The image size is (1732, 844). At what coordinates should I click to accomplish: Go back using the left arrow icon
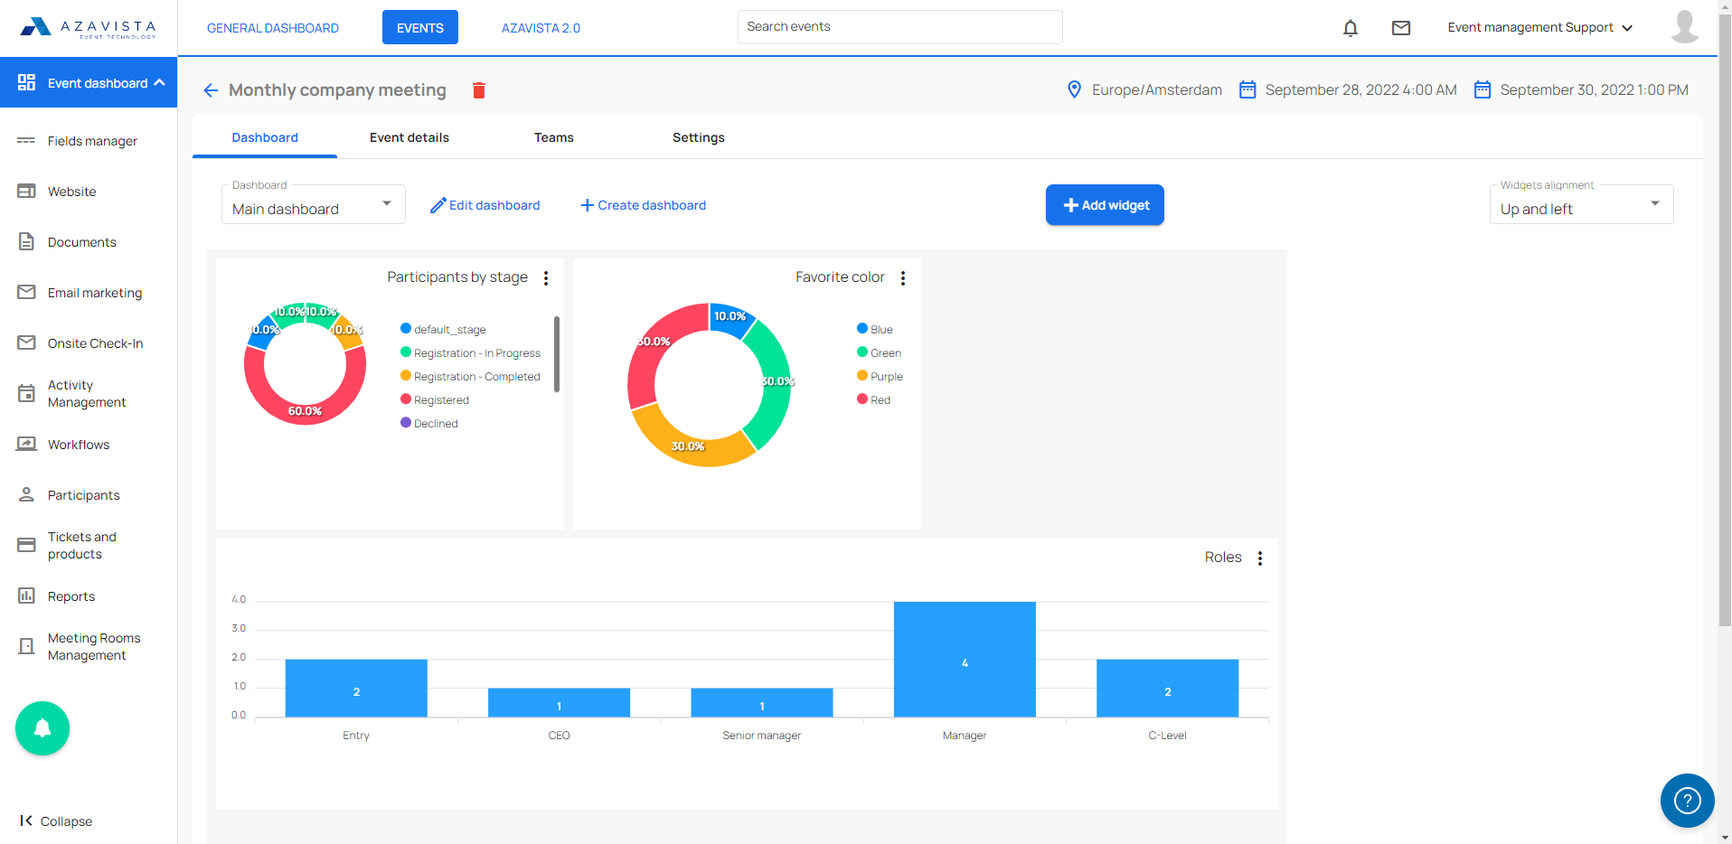click(211, 90)
